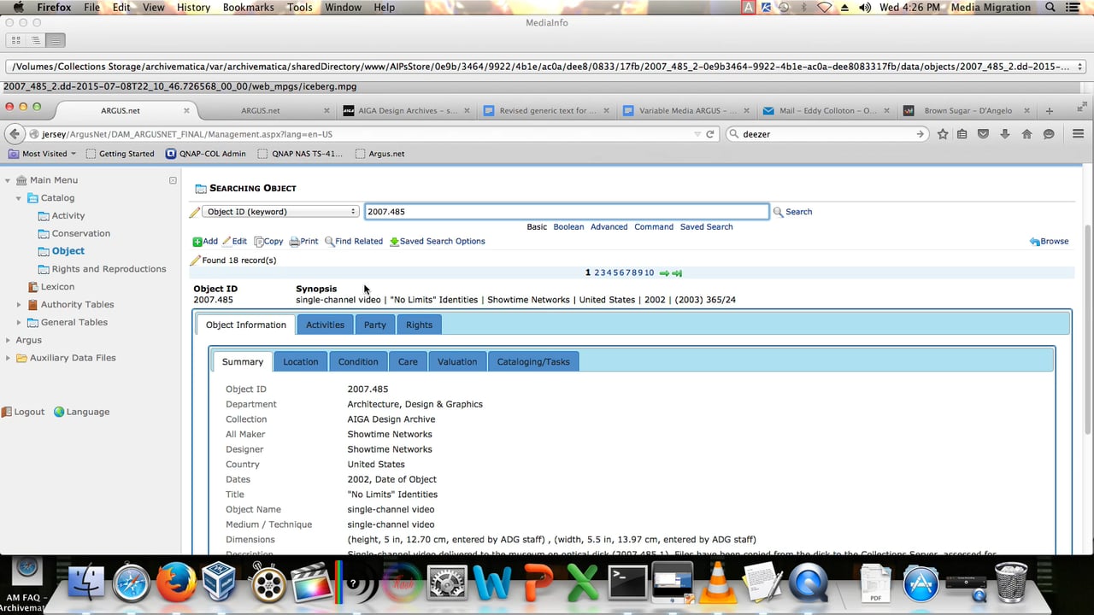
Task: Click the Copy record toolbar item
Action: [268, 242]
